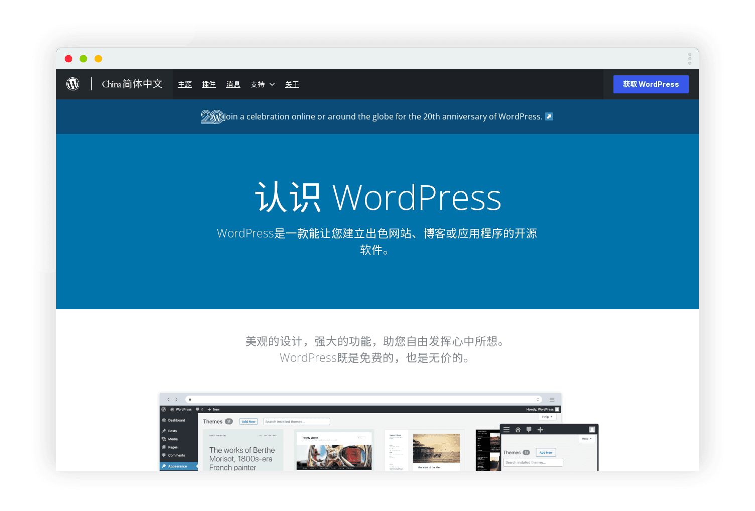
Task: Click the comments bubble in the desktop admin bar
Action: (199, 410)
